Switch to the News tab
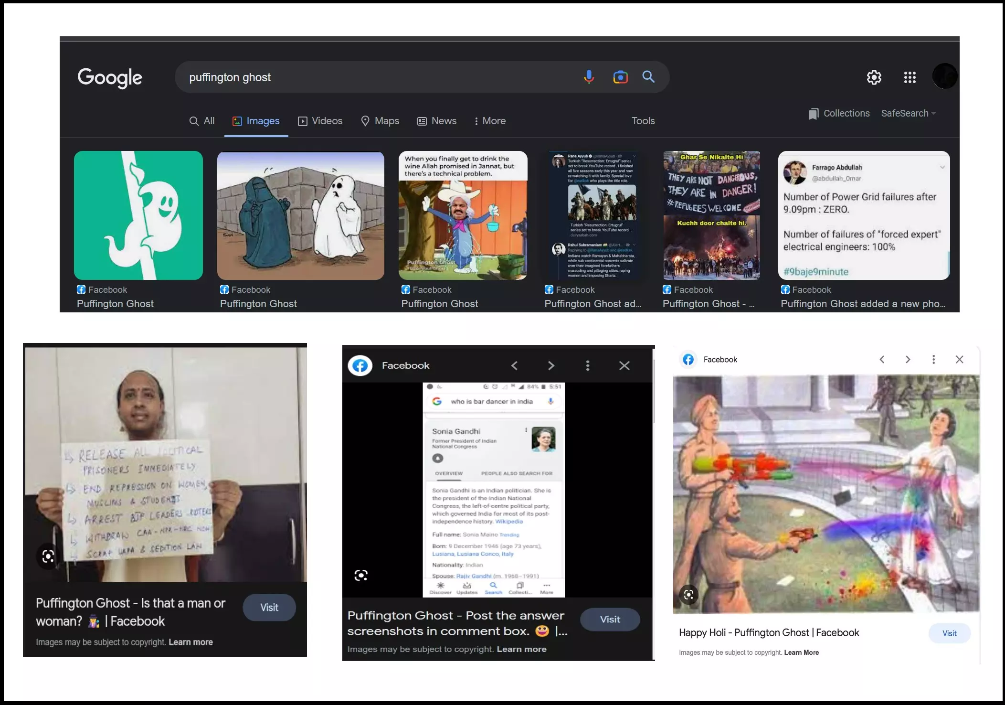Image resolution: width=1005 pixels, height=705 pixels. (x=437, y=121)
